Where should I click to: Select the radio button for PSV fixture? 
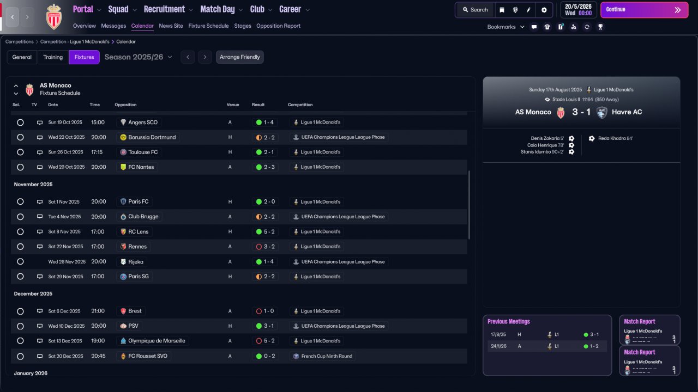(x=20, y=326)
